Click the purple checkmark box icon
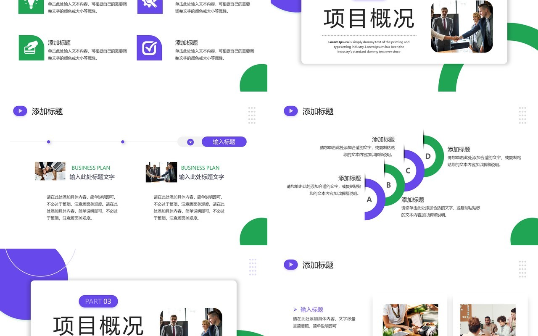 coord(149,48)
